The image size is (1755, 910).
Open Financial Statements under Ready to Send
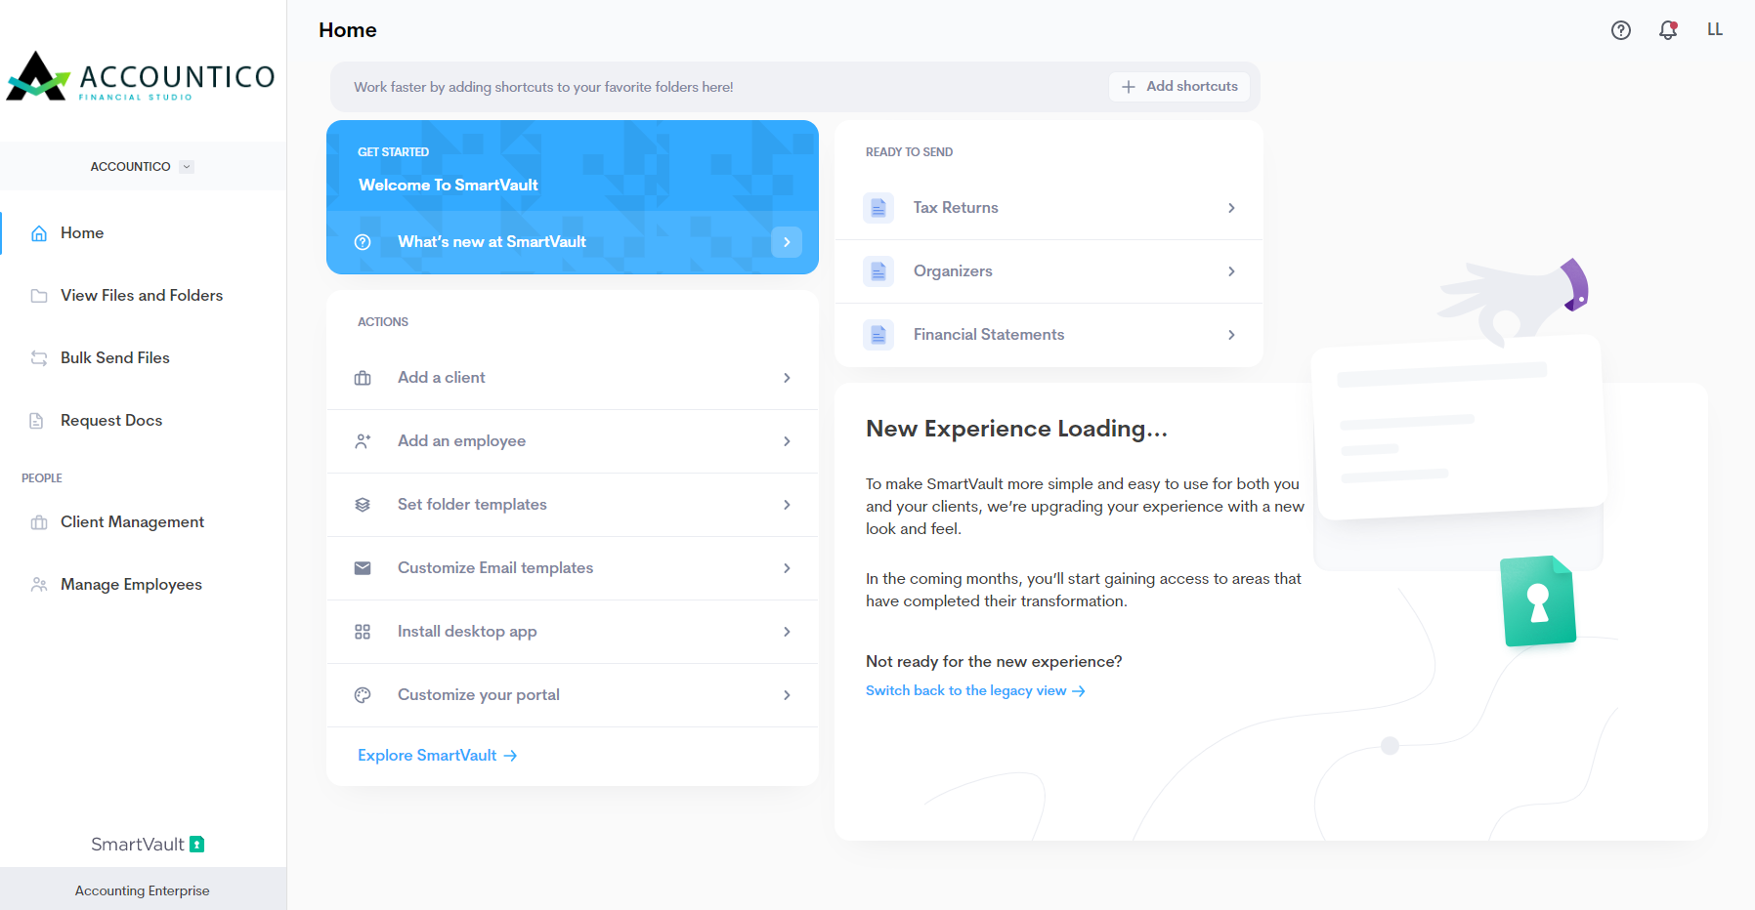click(1049, 335)
